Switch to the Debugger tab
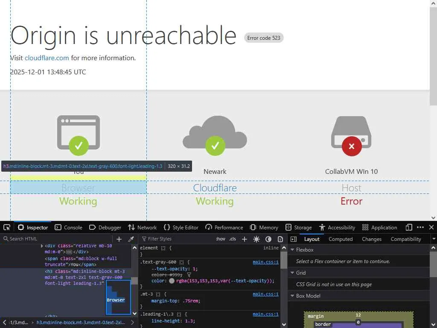437x328 pixels. coord(105,227)
